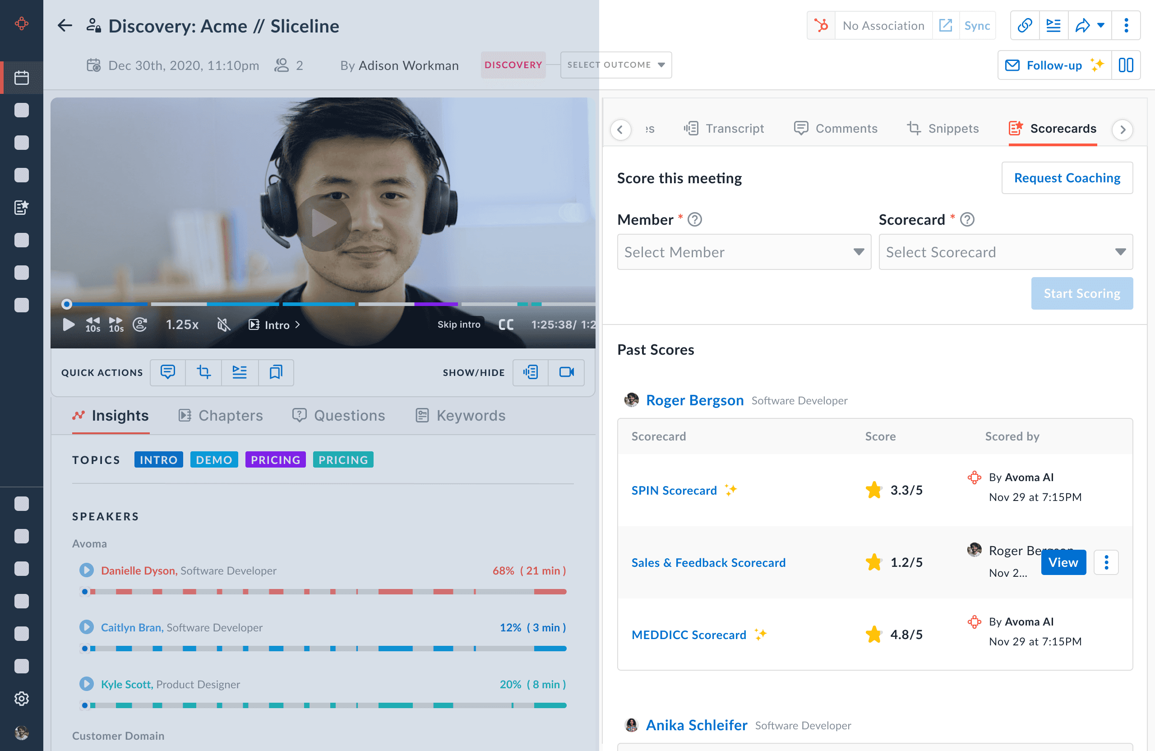The image size is (1155, 751).
Task: Switch to the Chapters tab
Action: [221, 416]
